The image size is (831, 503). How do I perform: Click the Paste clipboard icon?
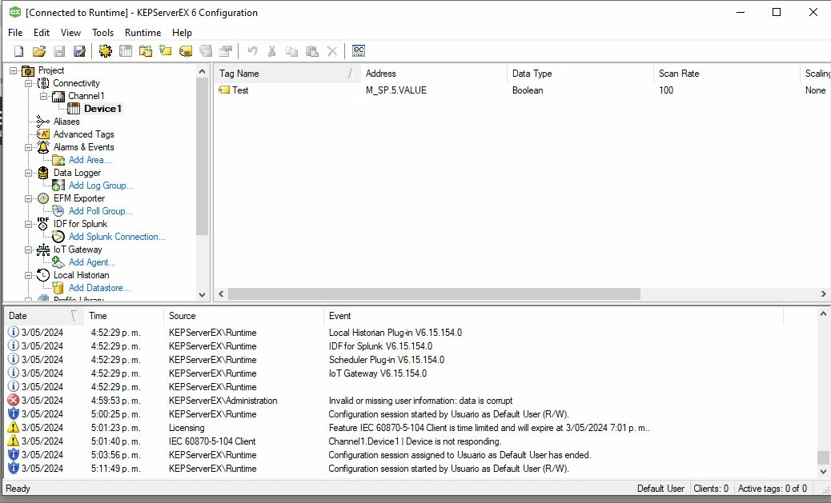(312, 51)
